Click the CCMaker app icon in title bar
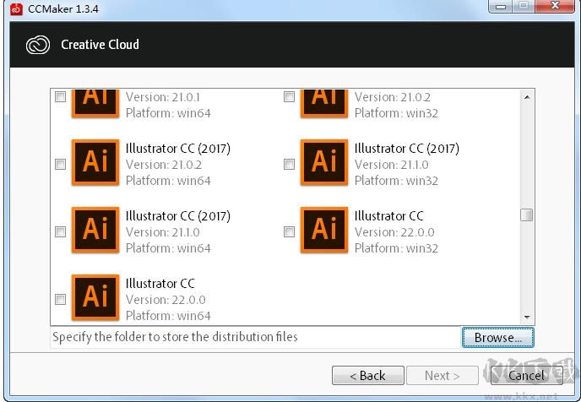This screenshot has width=581, height=402. 16,8
